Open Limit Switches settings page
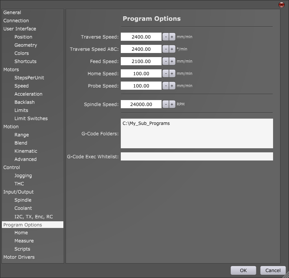The image size is (289, 278). (x=31, y=118)
